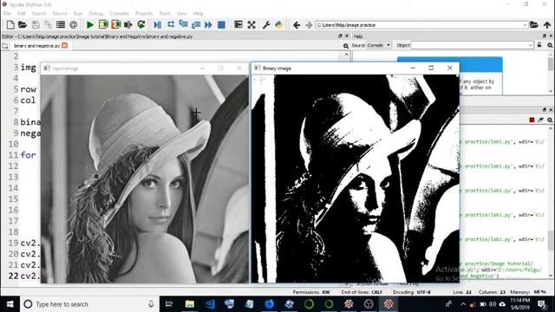Step into the function in the debugger
This screenshot has width=555, height=312.
click(x=183, y=25)
